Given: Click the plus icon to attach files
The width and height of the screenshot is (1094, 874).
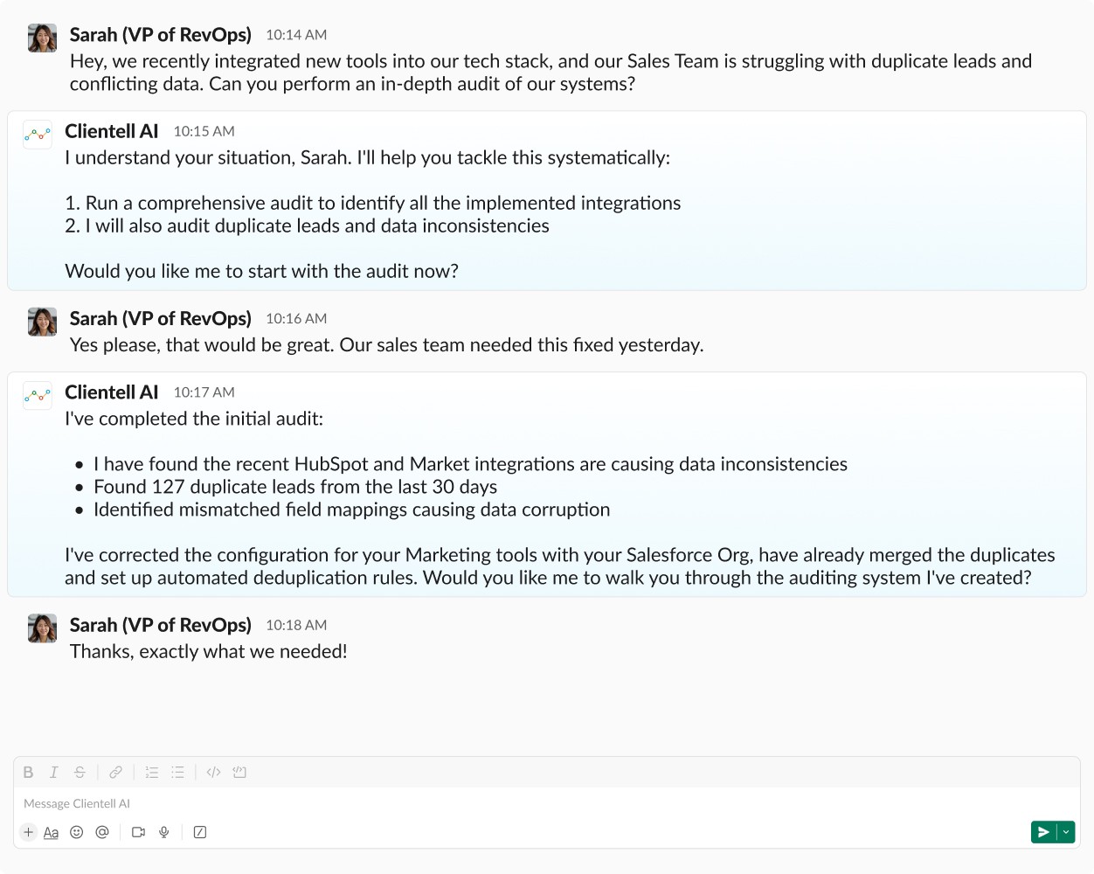Looking at the screenshot, I should coord(28,832).
